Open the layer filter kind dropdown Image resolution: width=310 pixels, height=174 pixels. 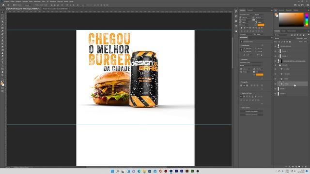pyautogui.click(x=281, y=35)
